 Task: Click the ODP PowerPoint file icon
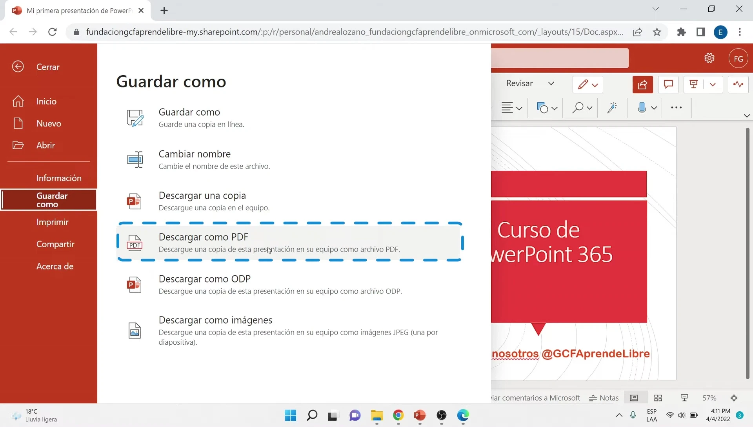[x=134, y=285]
